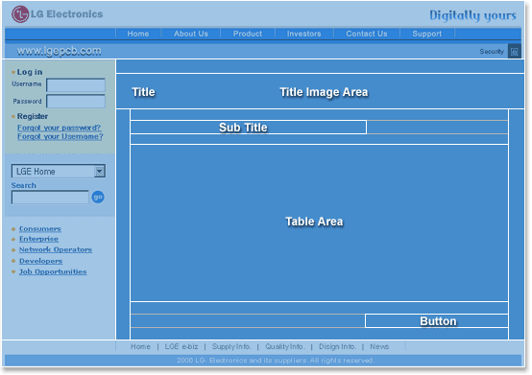This screenshot has height=375, width=532.
Task: Click the Title Image Area label
Action: (x=324, y=92)
